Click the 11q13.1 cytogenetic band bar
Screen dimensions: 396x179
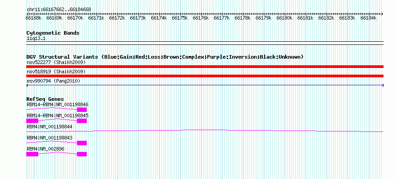pyautogui.click(x=205, y=43)
